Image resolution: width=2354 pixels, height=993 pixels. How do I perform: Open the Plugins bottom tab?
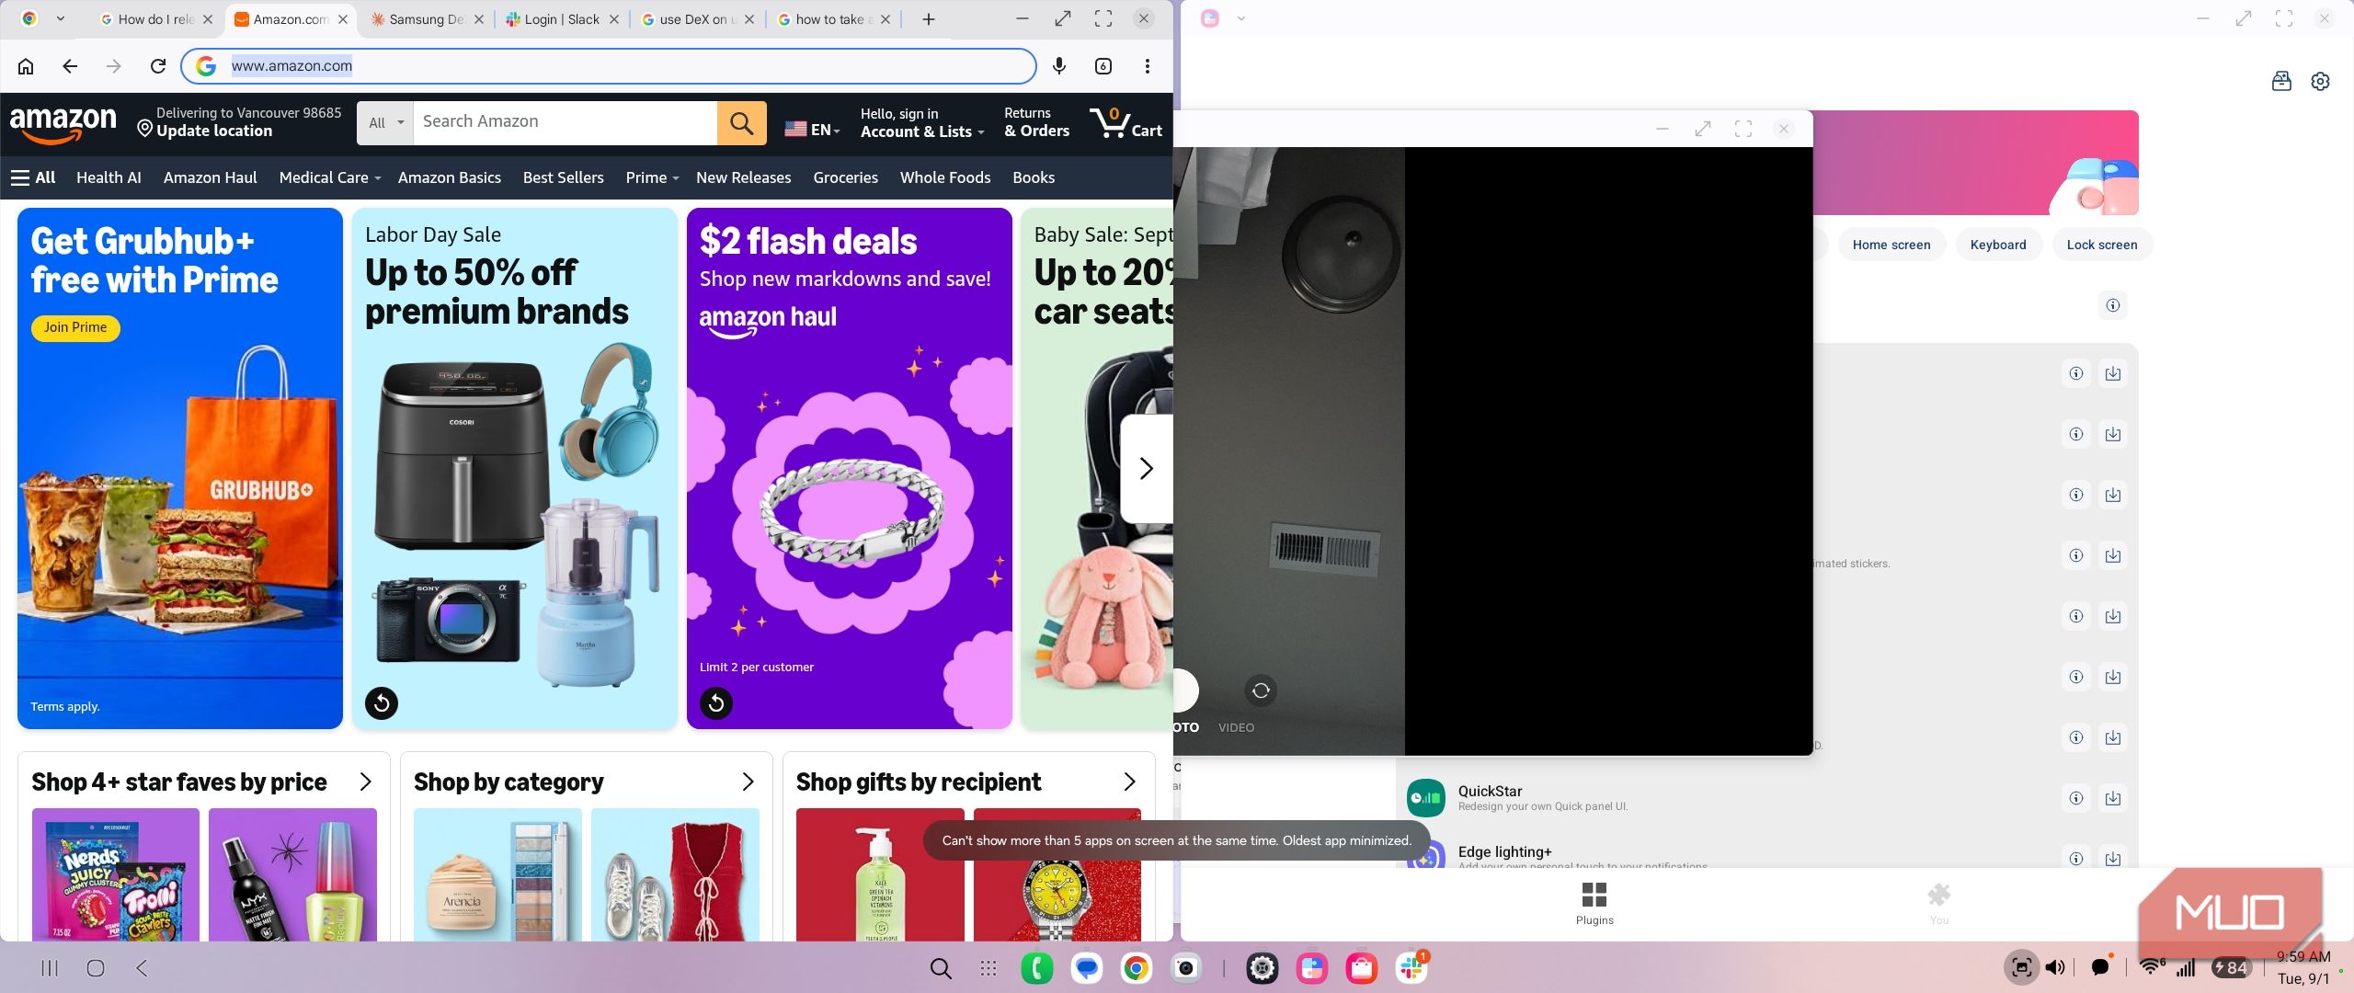[x=1594, y=903]
